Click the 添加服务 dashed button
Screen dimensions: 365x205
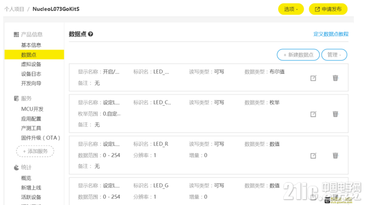point(35,151)
